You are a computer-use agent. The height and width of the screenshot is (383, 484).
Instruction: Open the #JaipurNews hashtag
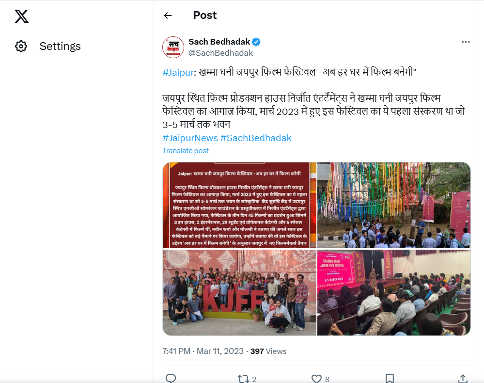tap(190, 138)
